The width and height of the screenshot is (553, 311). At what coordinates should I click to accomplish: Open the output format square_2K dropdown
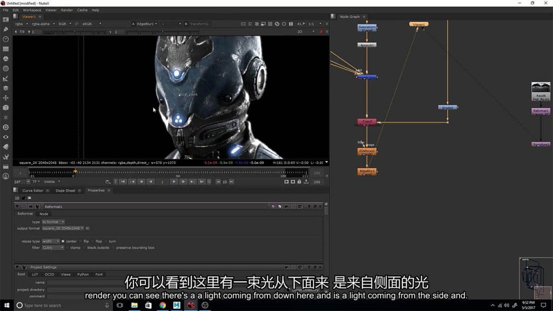click(63, 228)
